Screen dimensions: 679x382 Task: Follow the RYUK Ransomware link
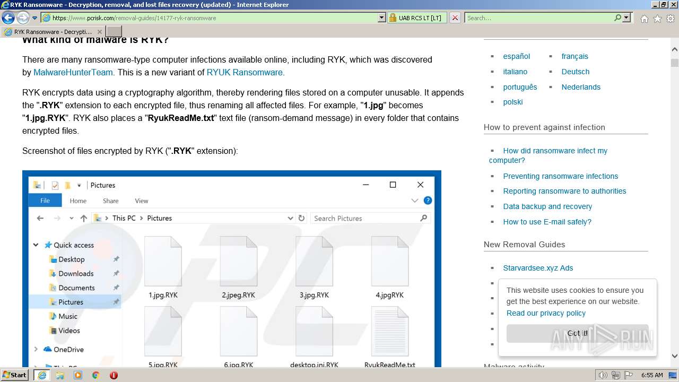245,72
